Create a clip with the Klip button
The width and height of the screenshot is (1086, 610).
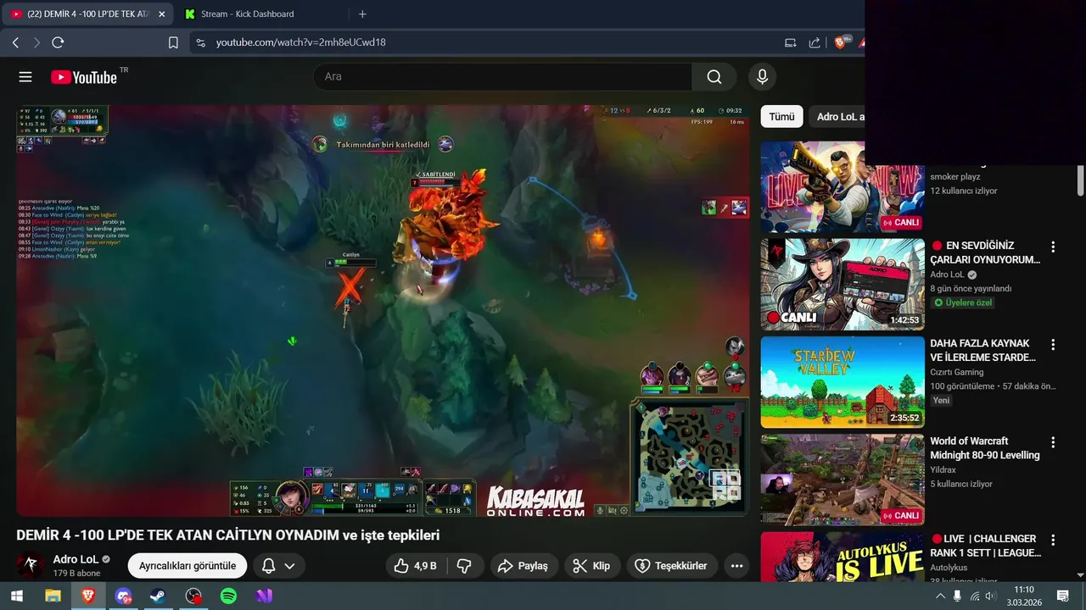point(592,566)
